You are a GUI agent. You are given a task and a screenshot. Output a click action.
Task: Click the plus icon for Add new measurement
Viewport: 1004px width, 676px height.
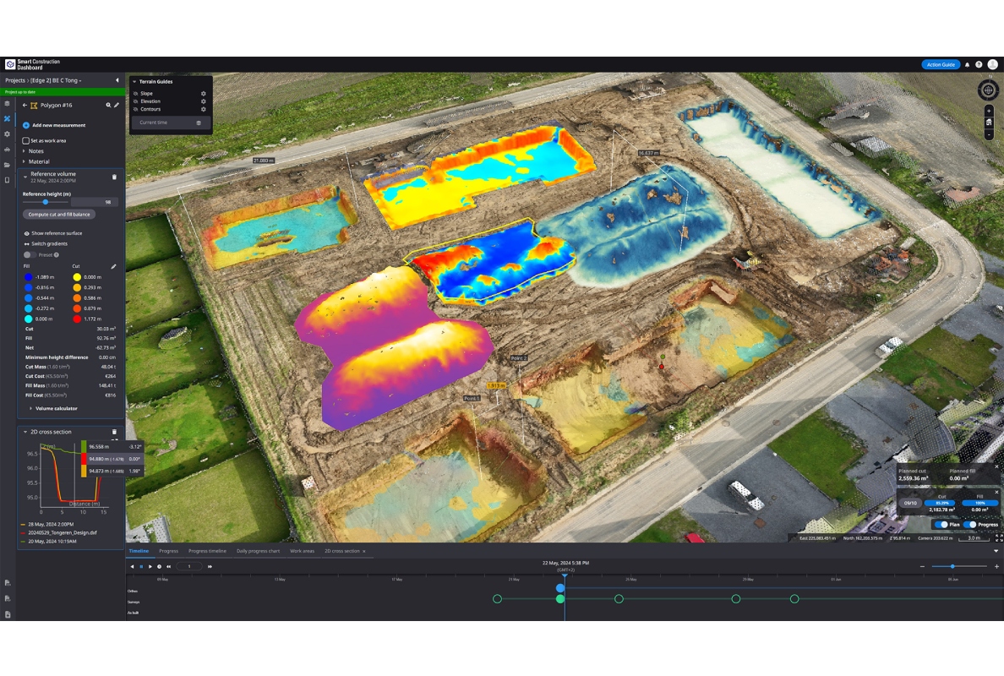click(26, 125)
